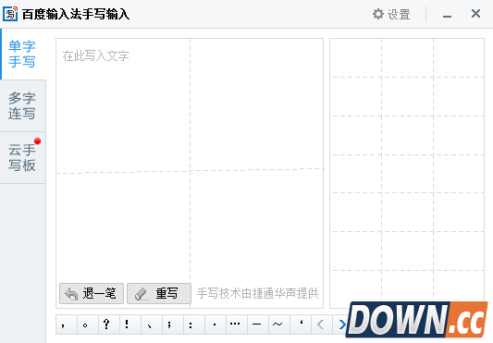Insert the enumeration comma 、 symbol
Image resolution: width=493 pixels, height=343 pixels.
pos(152,325)
